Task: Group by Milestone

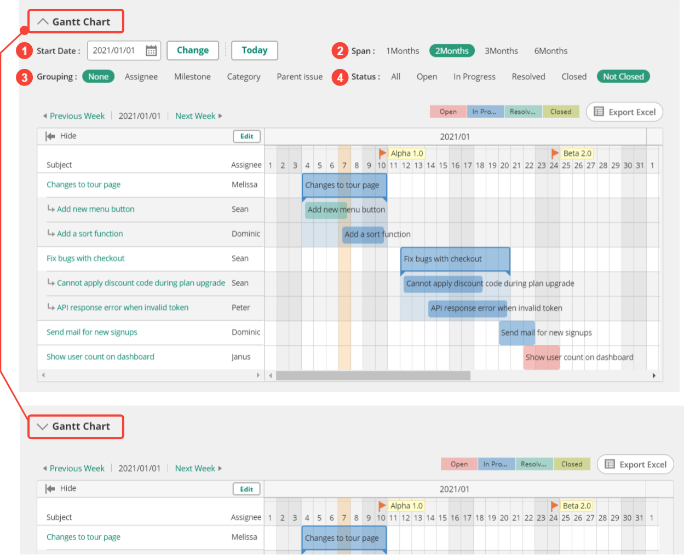Action: pyautogui.click(x=192, y=77)
